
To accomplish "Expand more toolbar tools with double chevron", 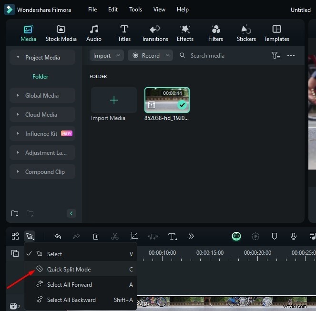I will 191,236.
